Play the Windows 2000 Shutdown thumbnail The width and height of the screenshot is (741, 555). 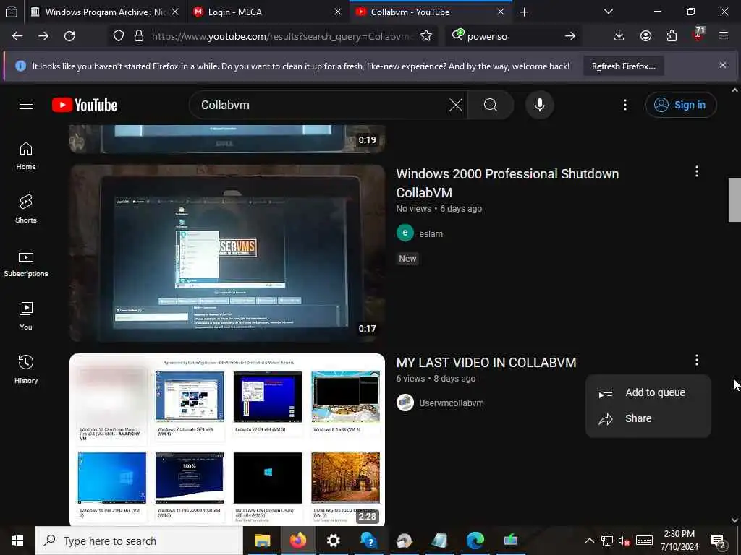pos(227,253)
